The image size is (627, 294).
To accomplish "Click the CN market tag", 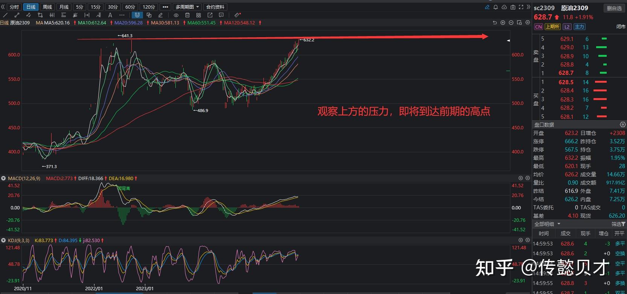I will [x=539, y=27].
